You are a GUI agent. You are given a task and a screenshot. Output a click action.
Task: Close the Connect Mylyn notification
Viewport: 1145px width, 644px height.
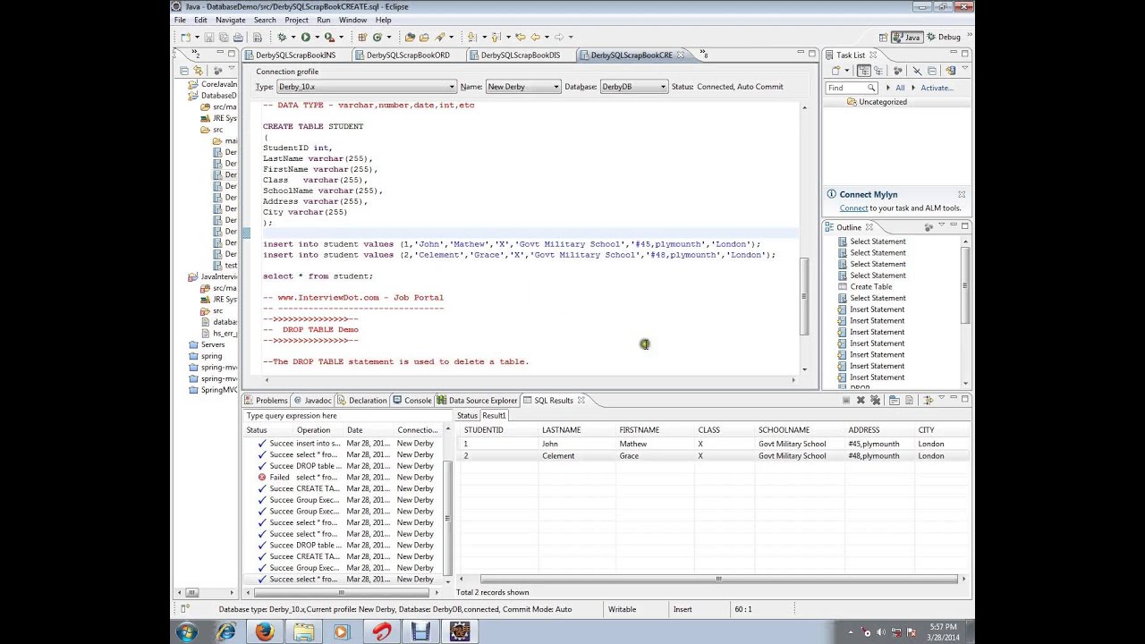coord(962,194)
